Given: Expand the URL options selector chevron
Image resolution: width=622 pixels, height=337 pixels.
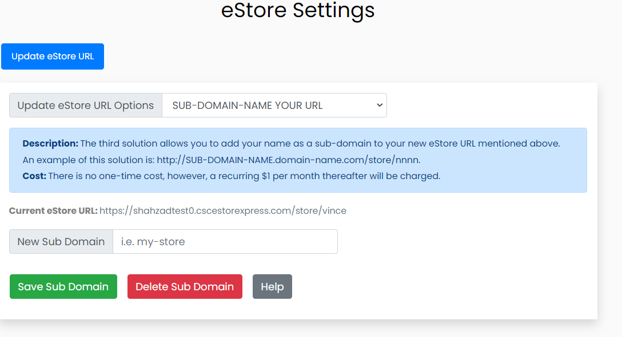Looking at the screenshot, I should [378, 105].
